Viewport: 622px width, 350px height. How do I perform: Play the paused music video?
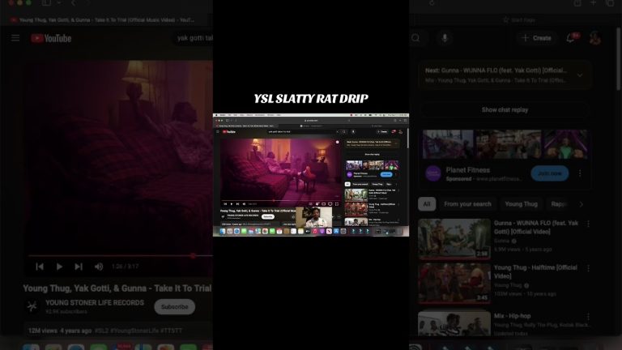[x=59, y=267]
